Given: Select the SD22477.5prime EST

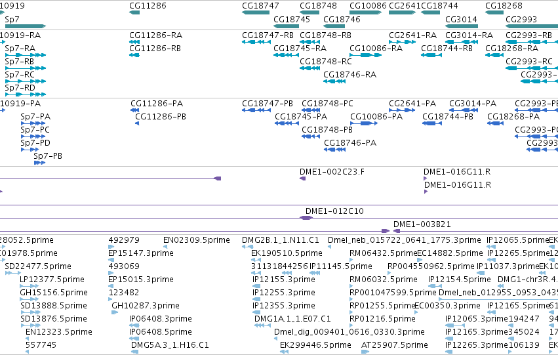Looking at the screenshot, I should (x=38, y=266).
